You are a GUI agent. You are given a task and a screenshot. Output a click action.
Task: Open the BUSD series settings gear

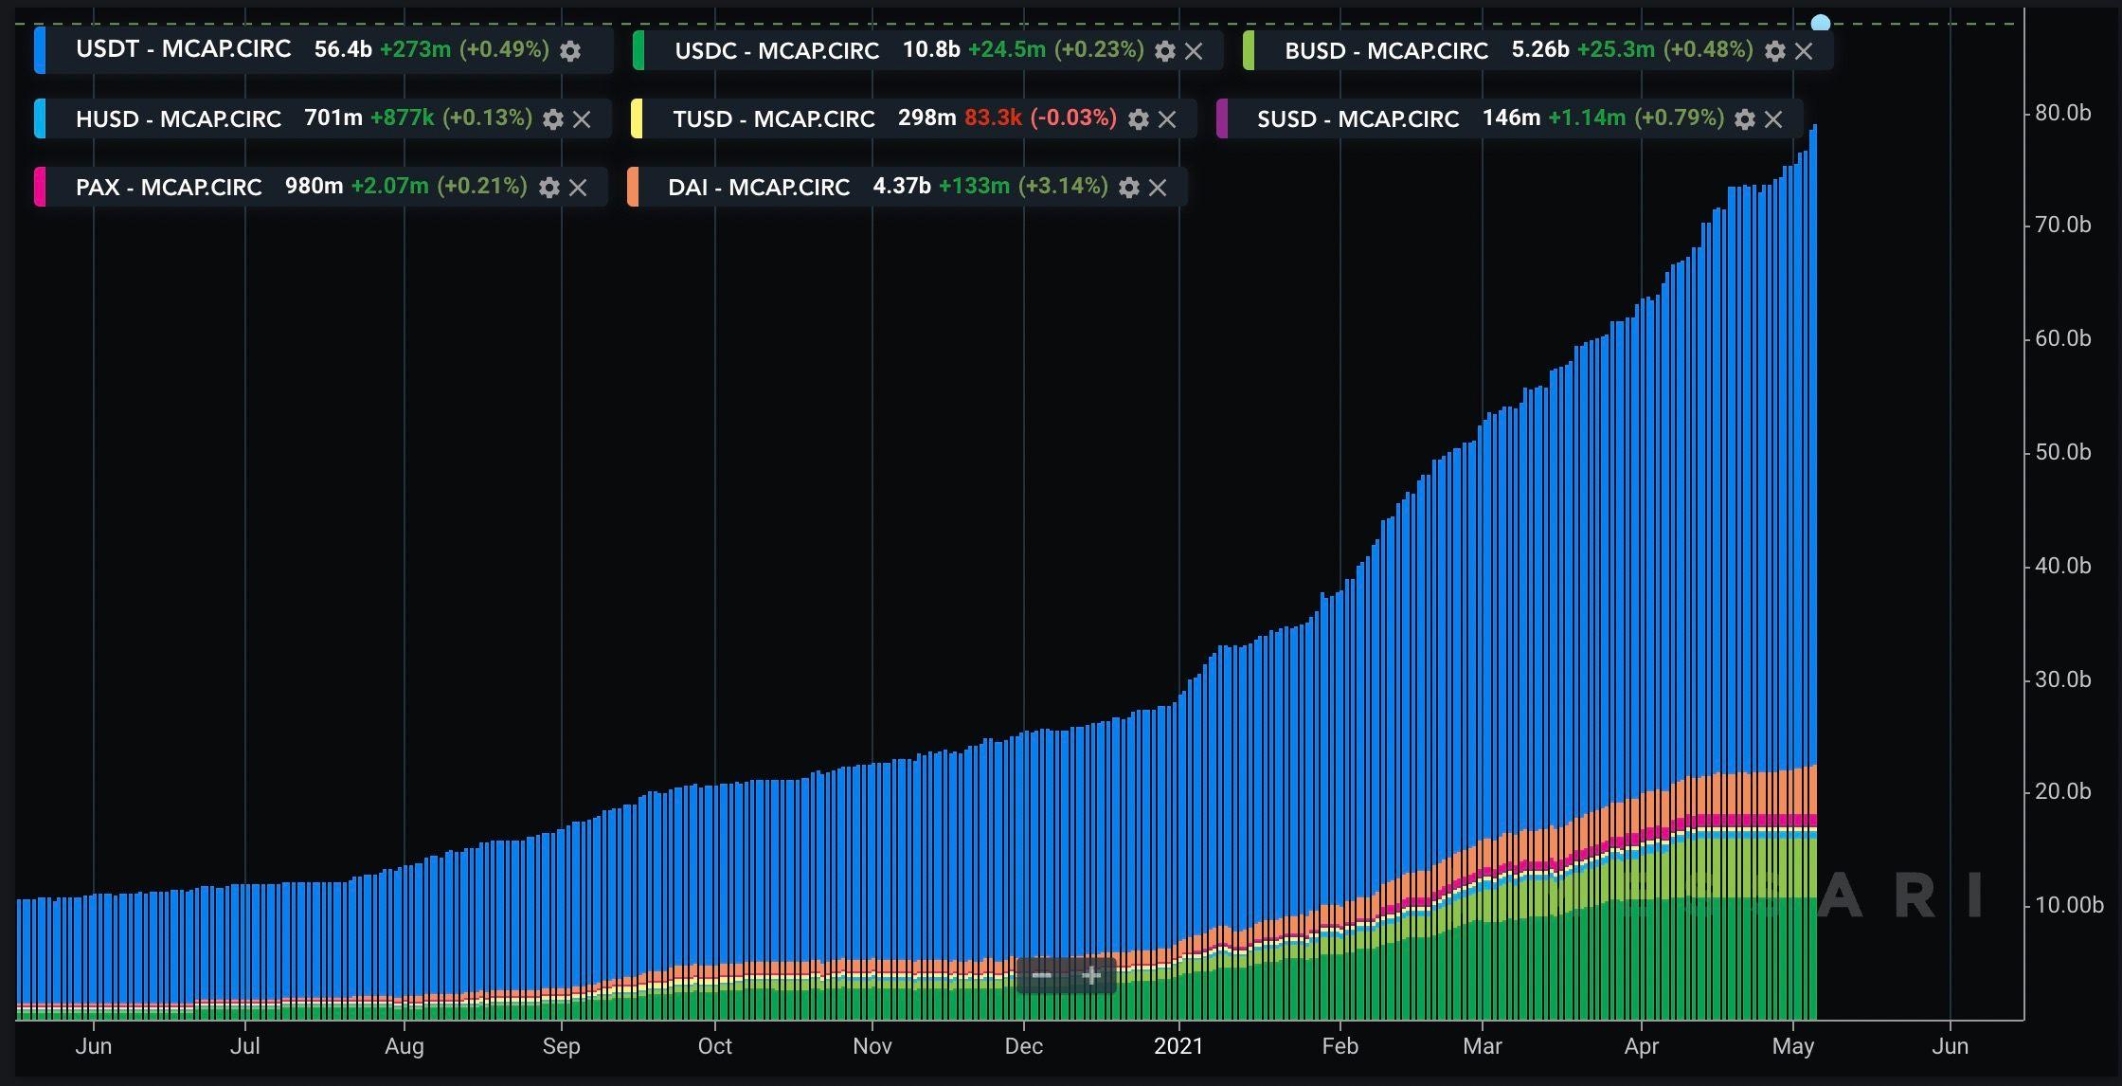click(x=1773, y=50)
